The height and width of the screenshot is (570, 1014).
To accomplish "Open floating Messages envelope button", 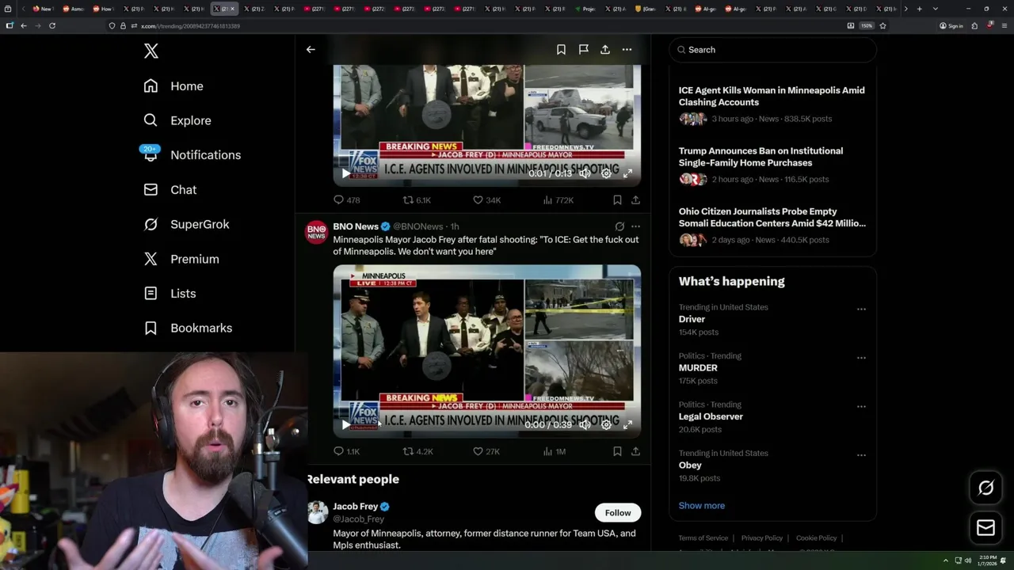I will [985, 528].
